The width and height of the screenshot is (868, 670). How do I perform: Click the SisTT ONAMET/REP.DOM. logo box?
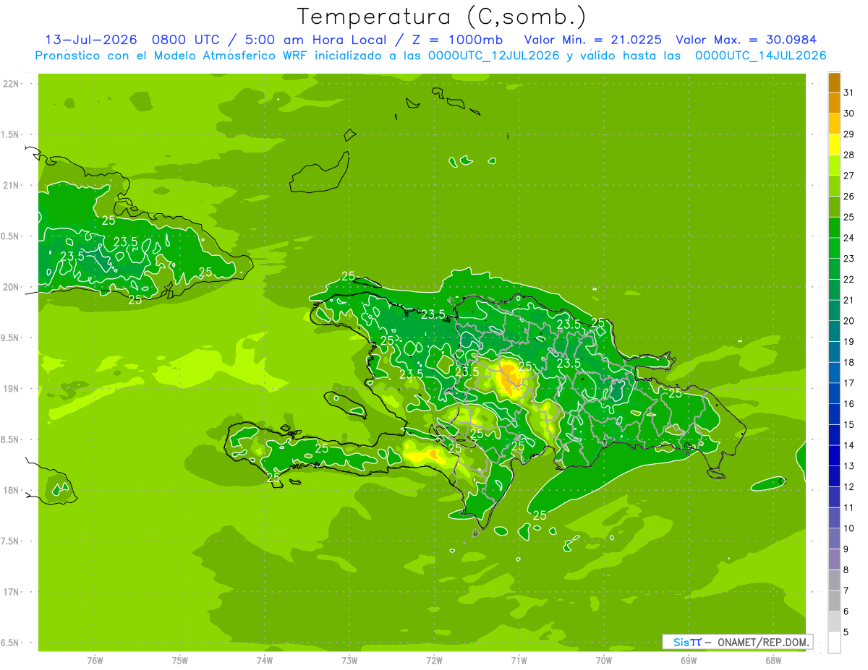pyautogui.click(x=737, y=642)
